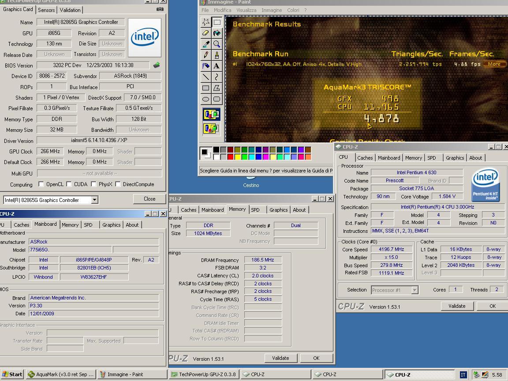Click the More button in AquaMark results

coord(494,64)
